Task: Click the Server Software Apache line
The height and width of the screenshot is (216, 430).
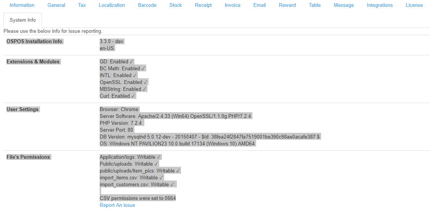Action: coord(176,116)
